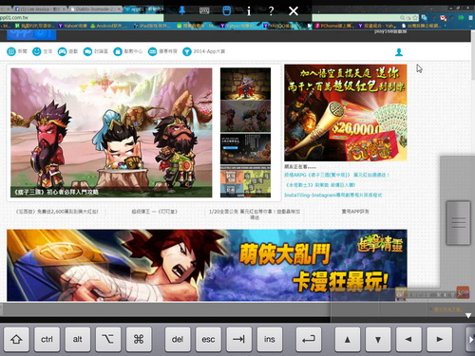This screenshot has width=475, height=356.
Task: Tap the tab arrow key
Action: click(x=239, y=340)
